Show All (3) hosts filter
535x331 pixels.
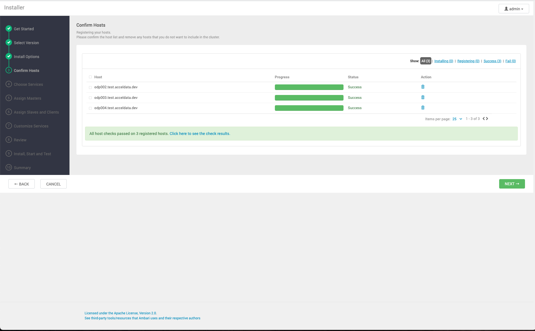(x=425, y=61)
